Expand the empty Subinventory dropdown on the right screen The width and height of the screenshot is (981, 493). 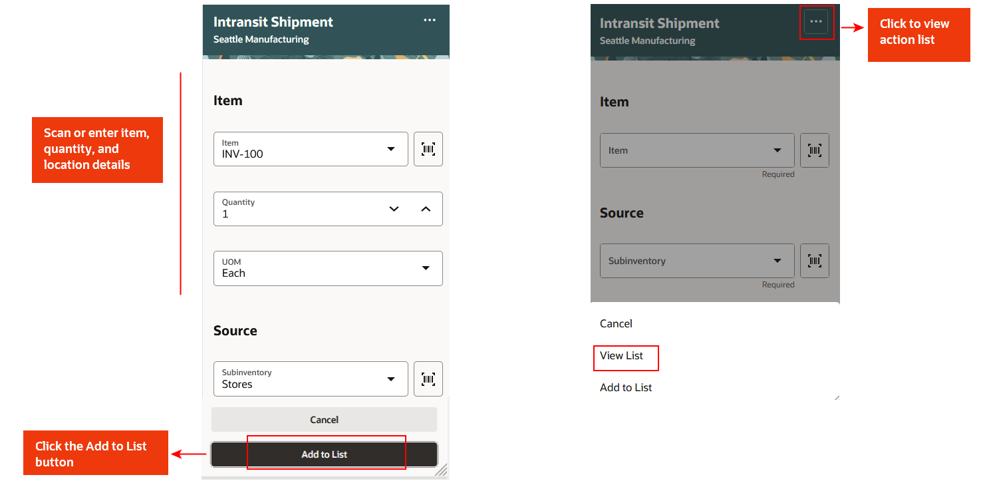pos(777,261)
